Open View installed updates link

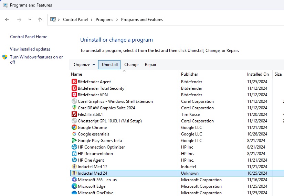(30, 49)
